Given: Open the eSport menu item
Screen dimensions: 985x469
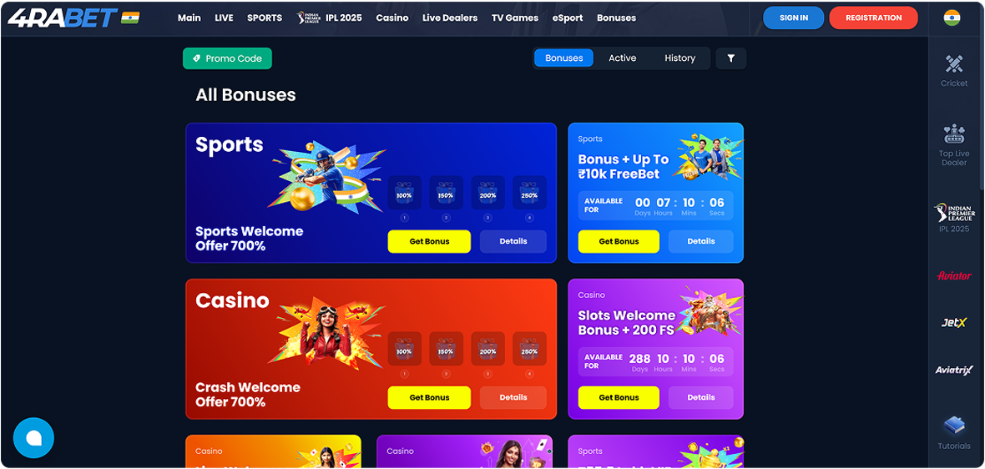Looking at the screenshot, I should coord(568,18).
